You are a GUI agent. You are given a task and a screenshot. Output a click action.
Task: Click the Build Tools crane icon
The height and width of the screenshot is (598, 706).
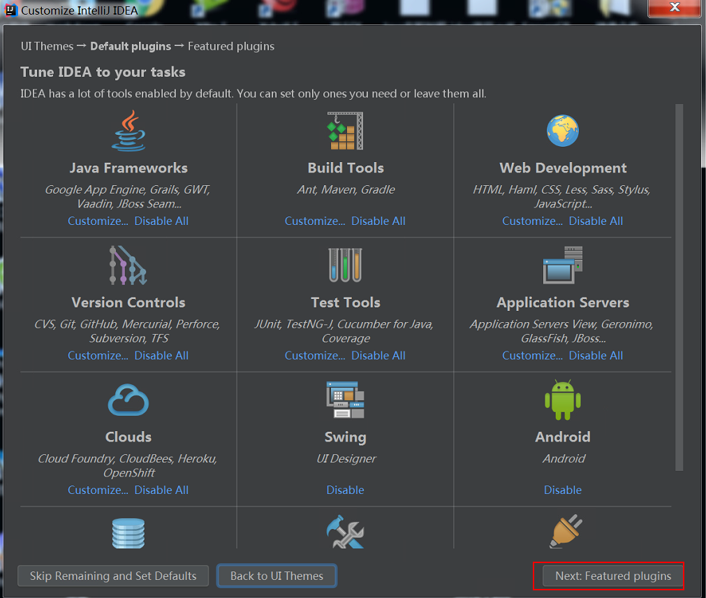346,131
